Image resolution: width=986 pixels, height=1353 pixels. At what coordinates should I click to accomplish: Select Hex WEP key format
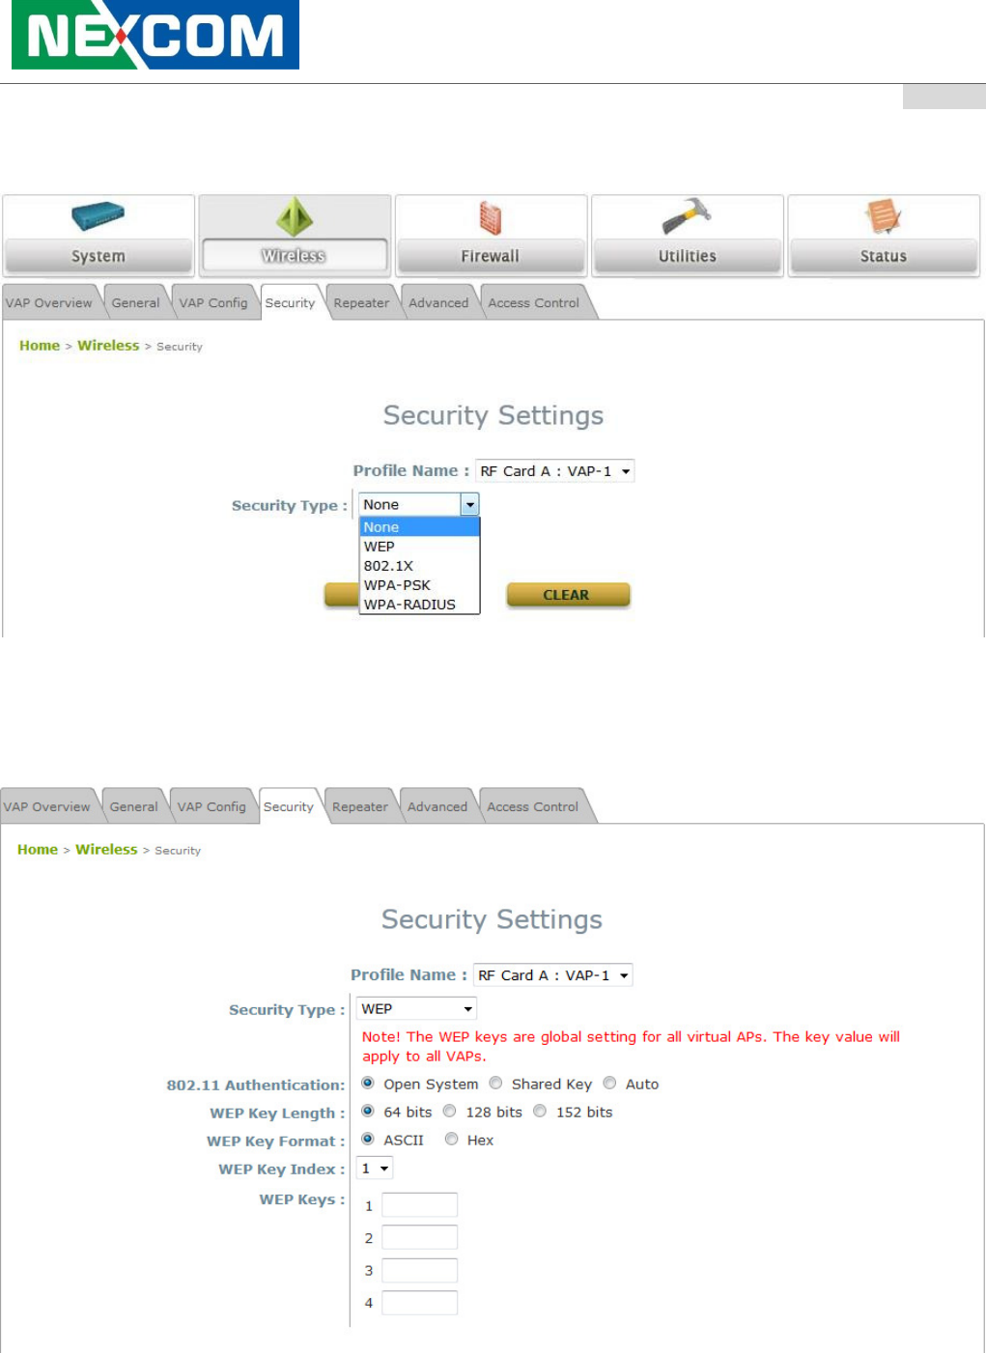[452, 1140]
